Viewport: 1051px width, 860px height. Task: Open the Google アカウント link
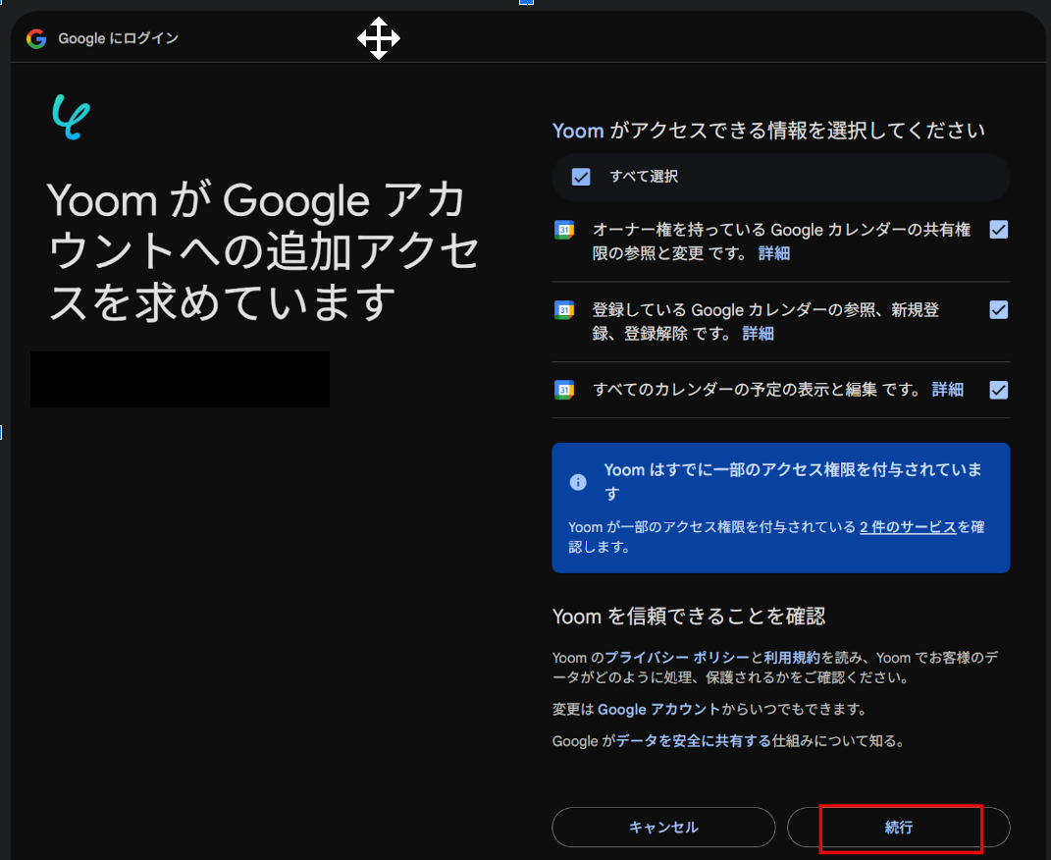(658, 710)
